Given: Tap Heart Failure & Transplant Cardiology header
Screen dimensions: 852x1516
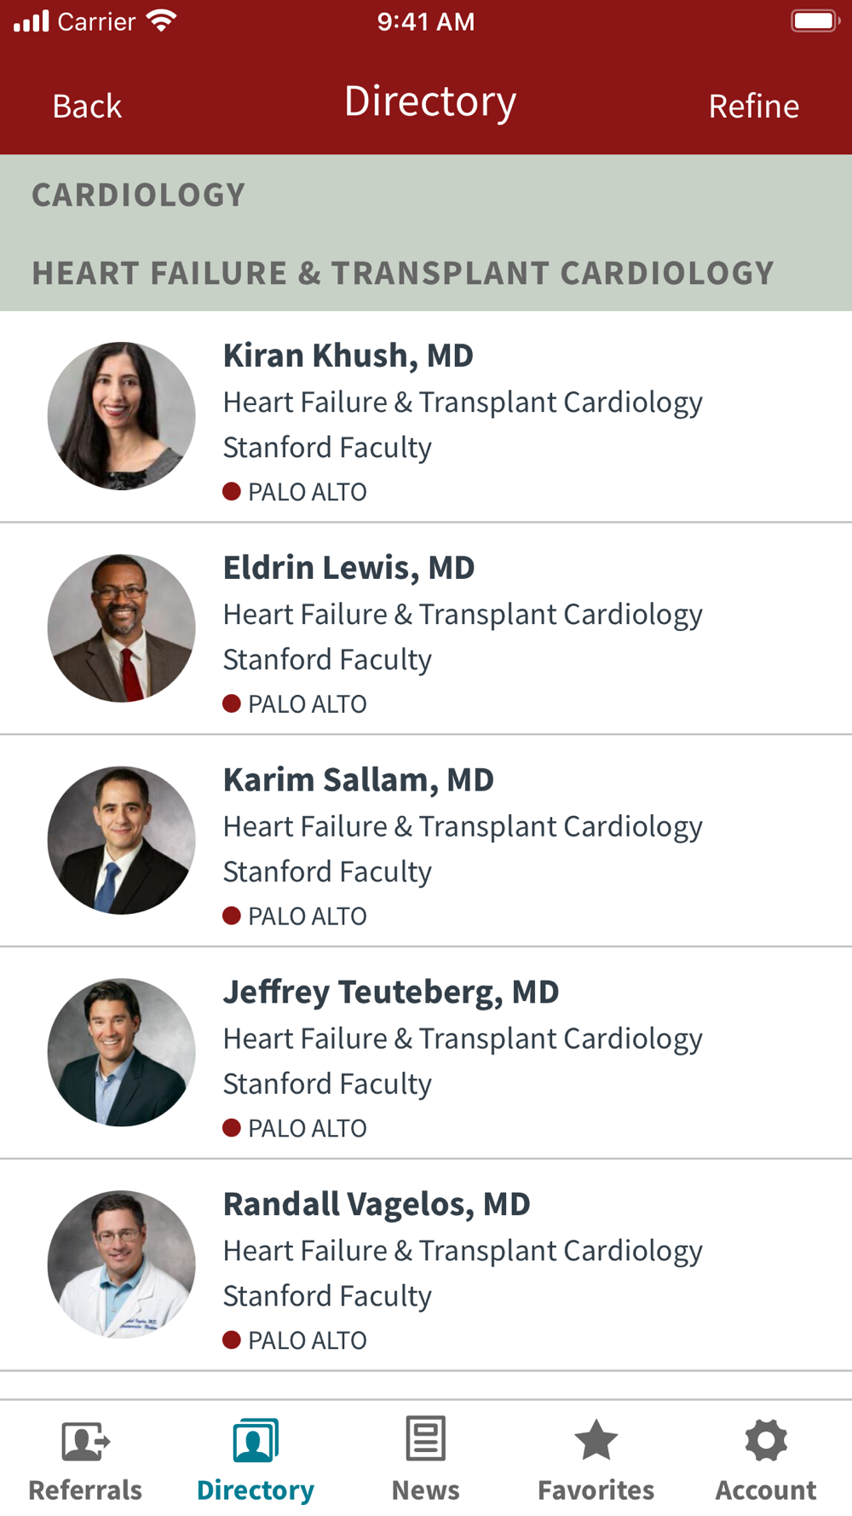Looking at the screenshot, I should coord(403,274).
